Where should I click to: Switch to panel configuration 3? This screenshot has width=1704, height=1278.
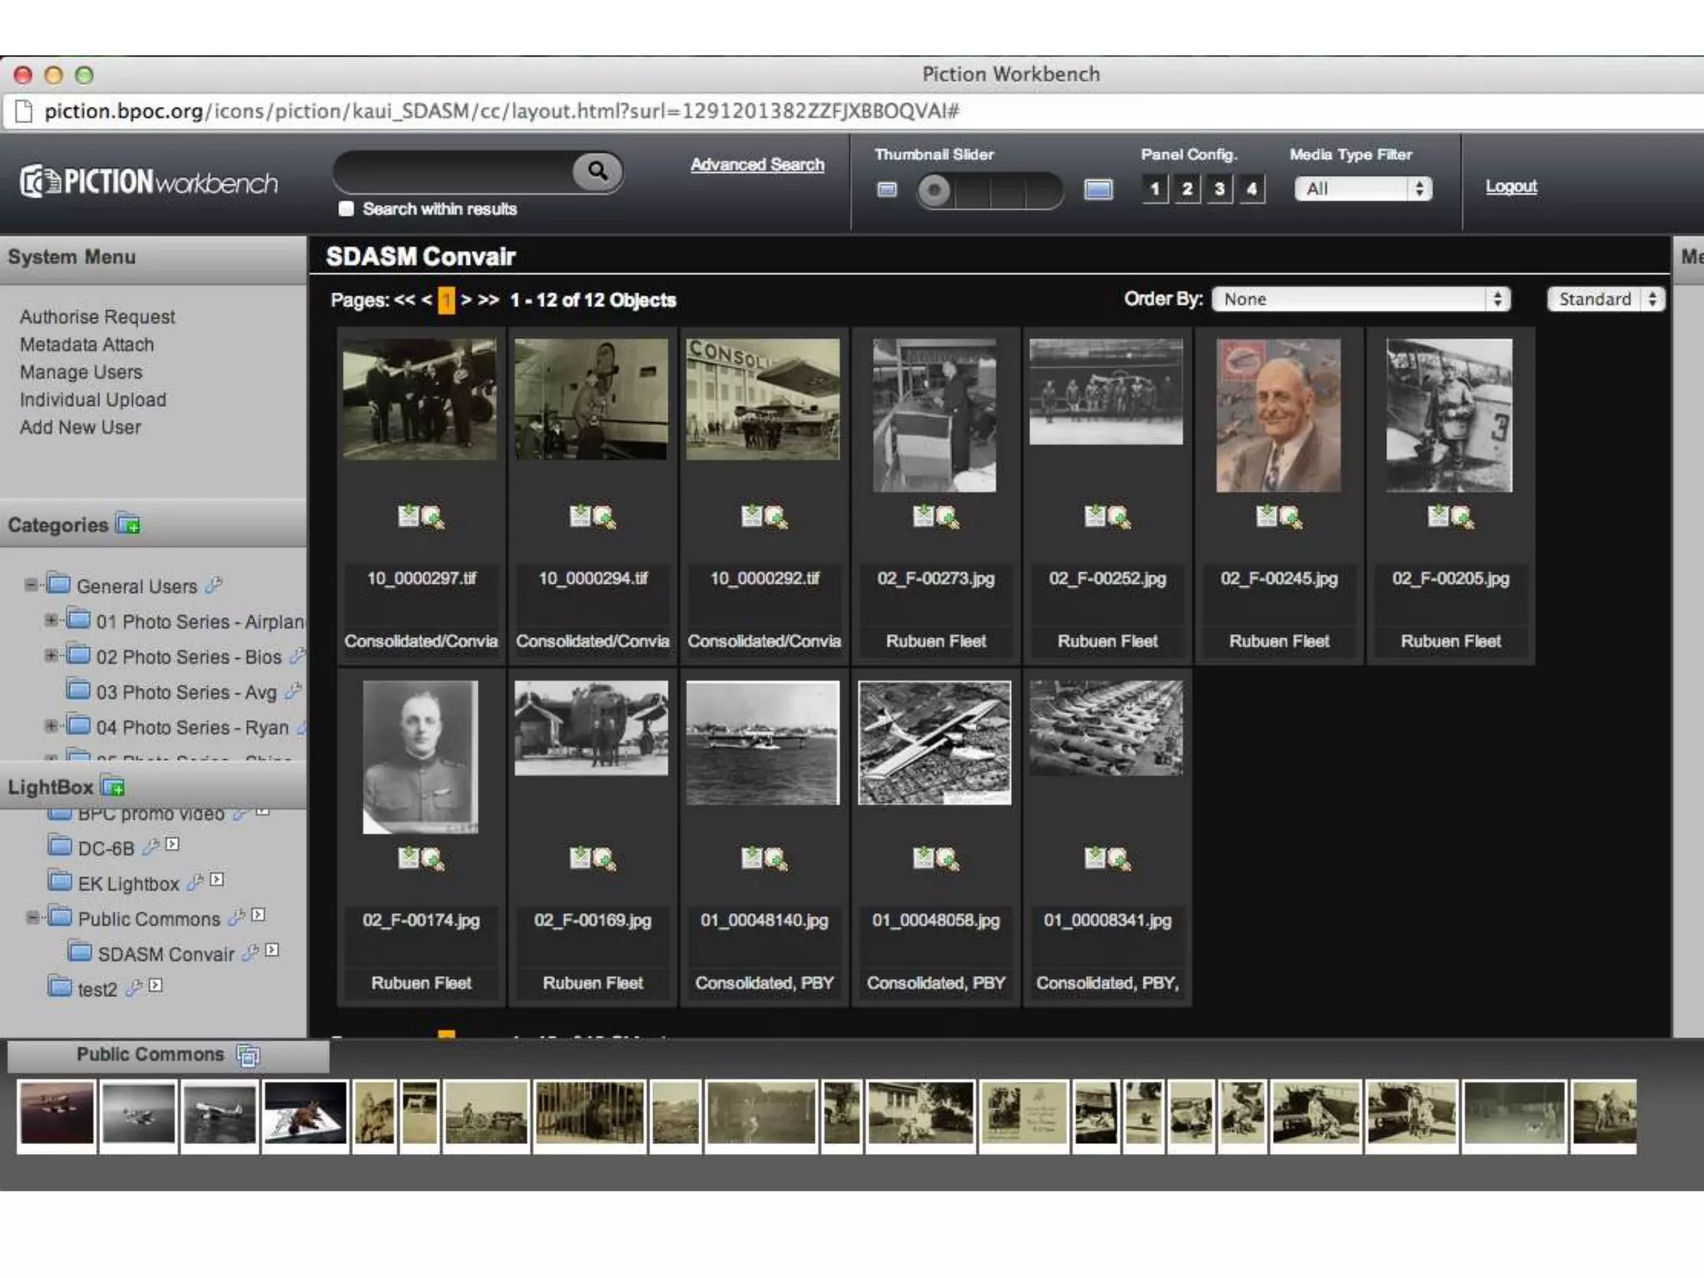click(x=1219, y=189)
